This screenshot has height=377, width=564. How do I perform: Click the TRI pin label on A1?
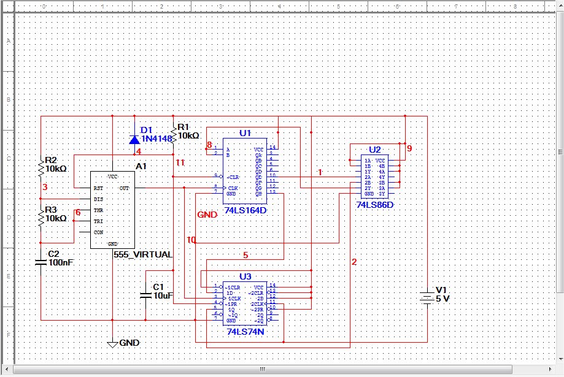tap(98, 221)
